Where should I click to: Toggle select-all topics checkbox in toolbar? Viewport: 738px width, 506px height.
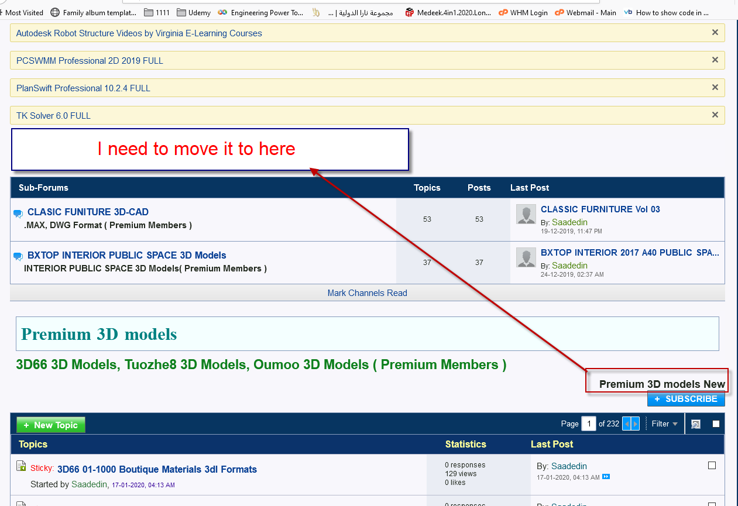(716, 424)
